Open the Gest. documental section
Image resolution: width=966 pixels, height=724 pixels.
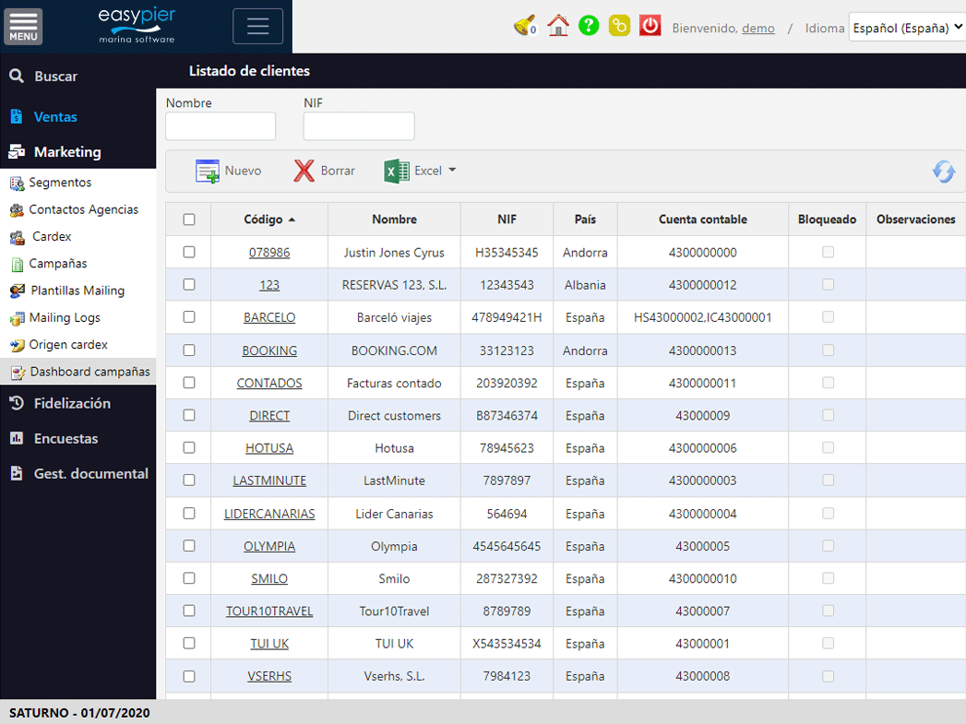tap(91, 473)
